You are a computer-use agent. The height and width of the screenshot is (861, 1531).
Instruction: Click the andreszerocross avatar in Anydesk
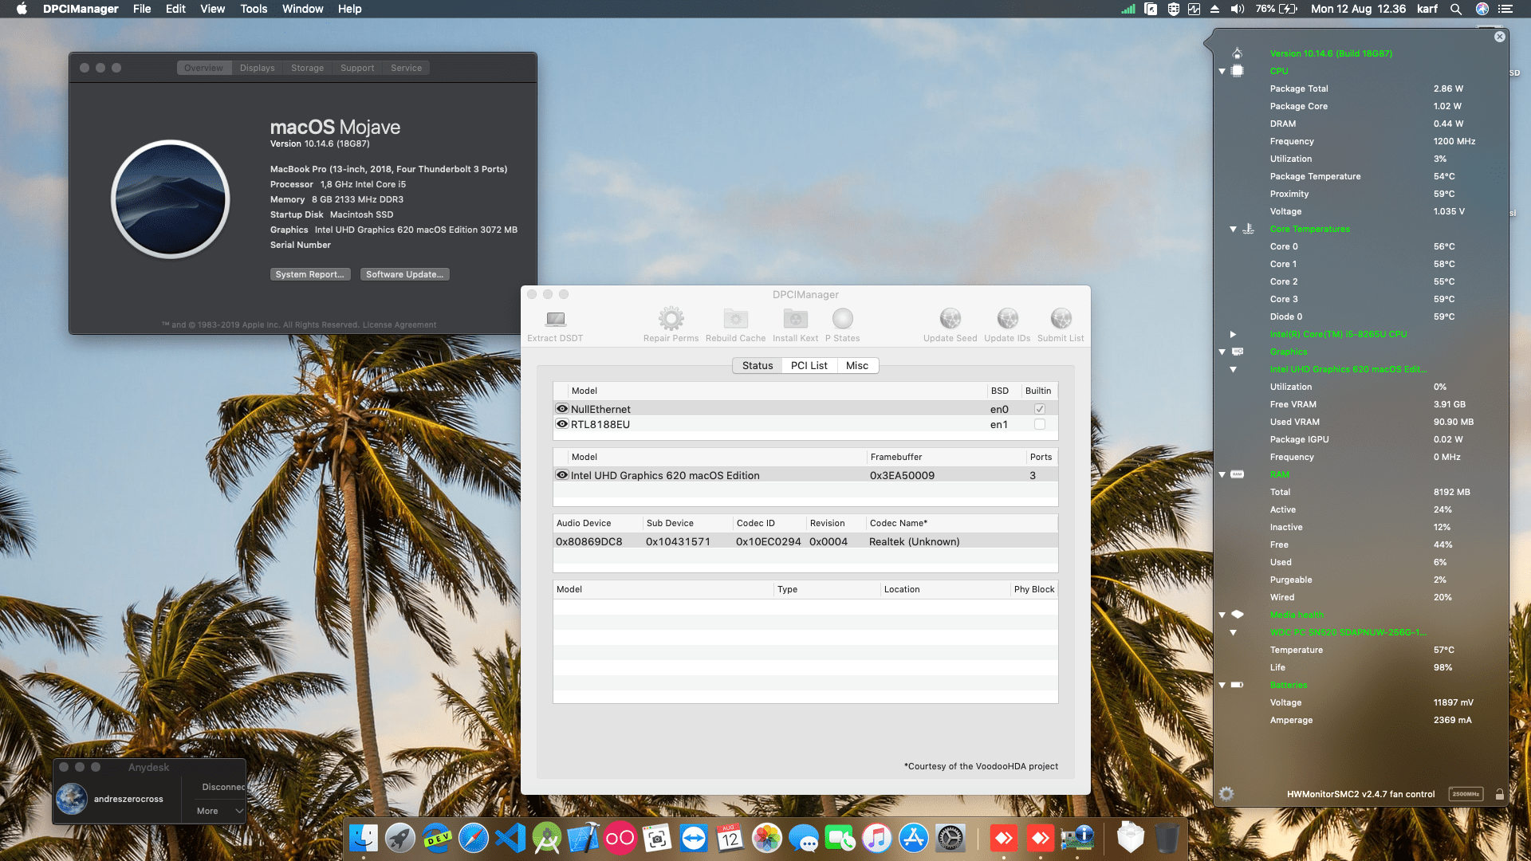coord(72,799)
